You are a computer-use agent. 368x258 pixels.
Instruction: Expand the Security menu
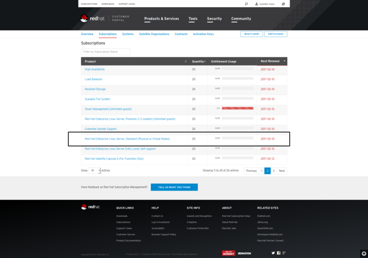pyautogui.click(x=214, y=19)
